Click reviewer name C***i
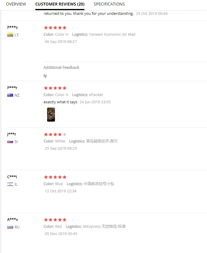This screenshot has height=253, width=207. pos(12,177)
